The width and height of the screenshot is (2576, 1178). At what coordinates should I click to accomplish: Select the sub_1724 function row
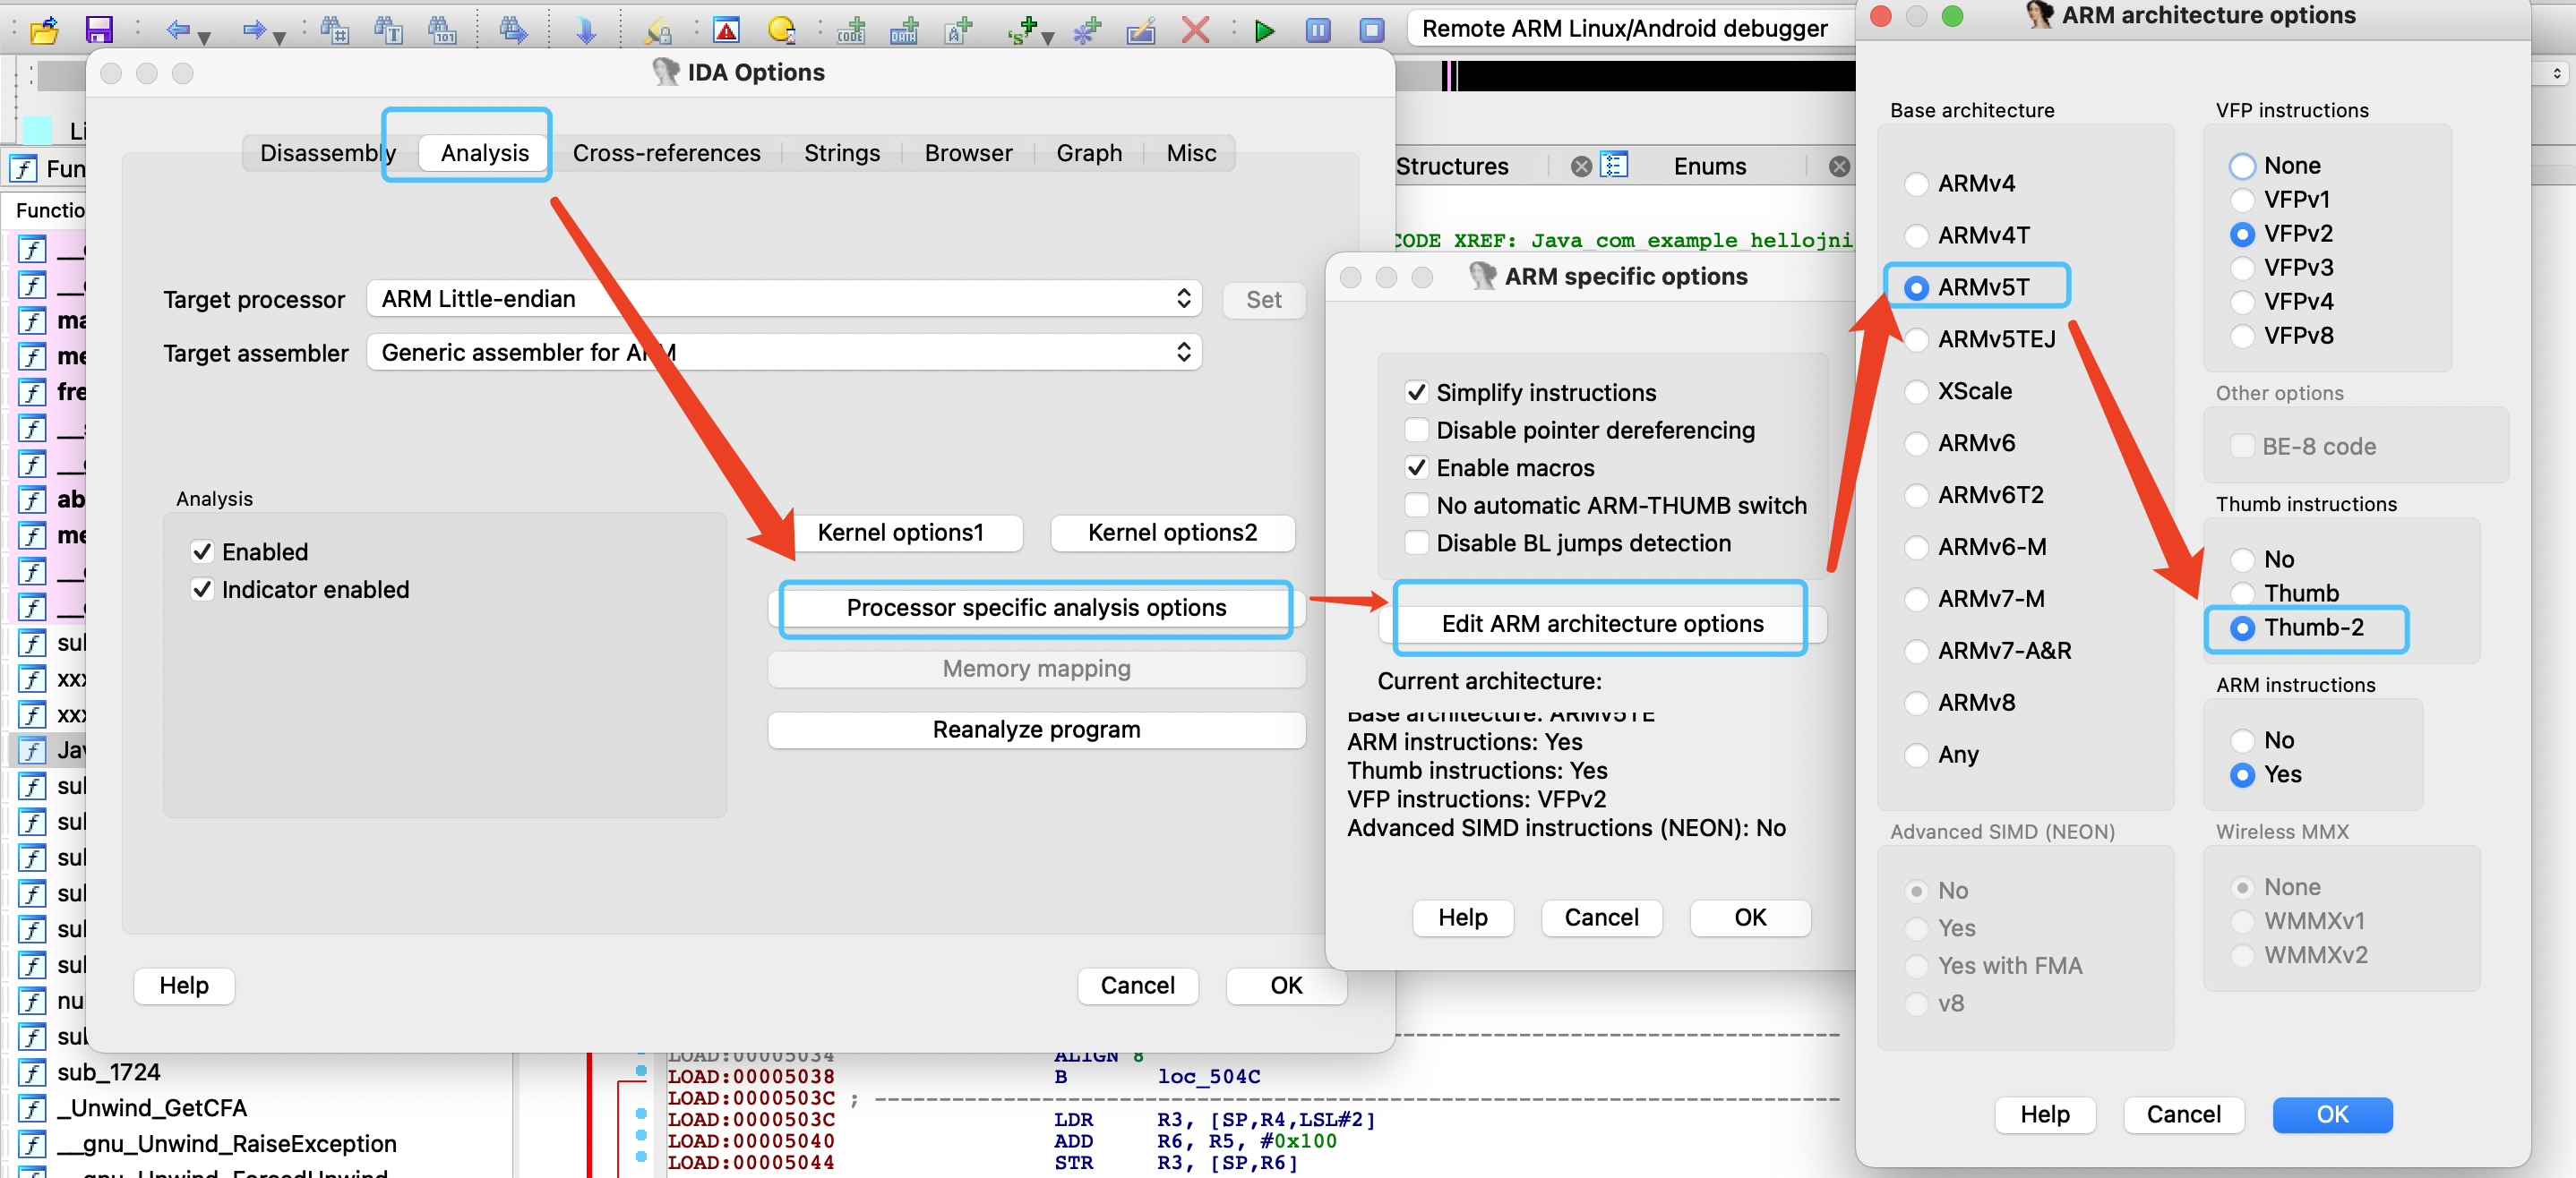pyautogui.click(x=108, y=1072)
